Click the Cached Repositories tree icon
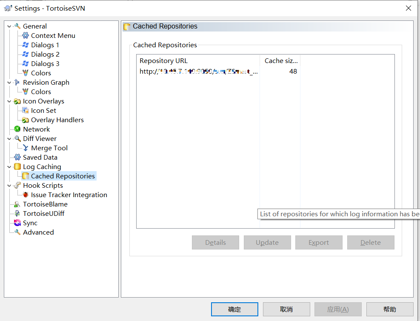 pos(26,176)
